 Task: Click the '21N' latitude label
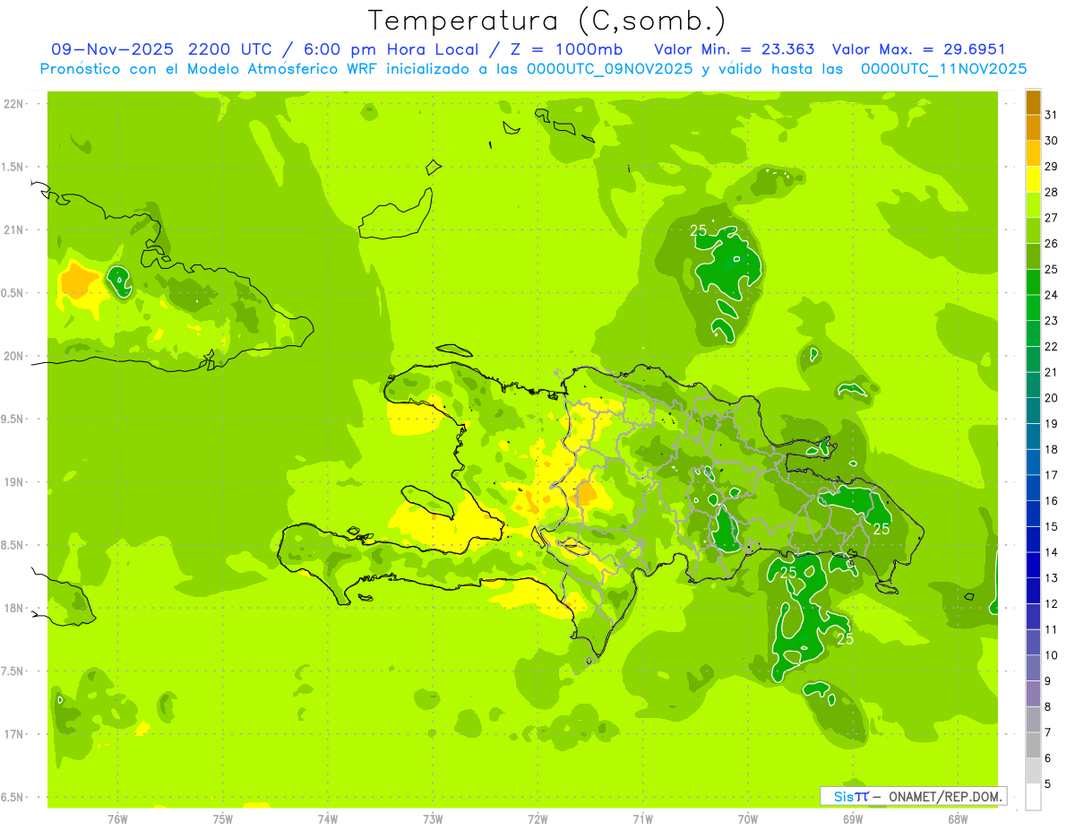point(14,229)
